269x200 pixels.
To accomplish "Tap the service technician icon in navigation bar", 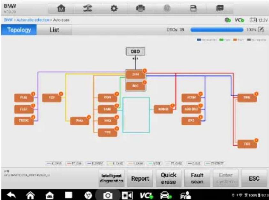I will coord(185,195).
